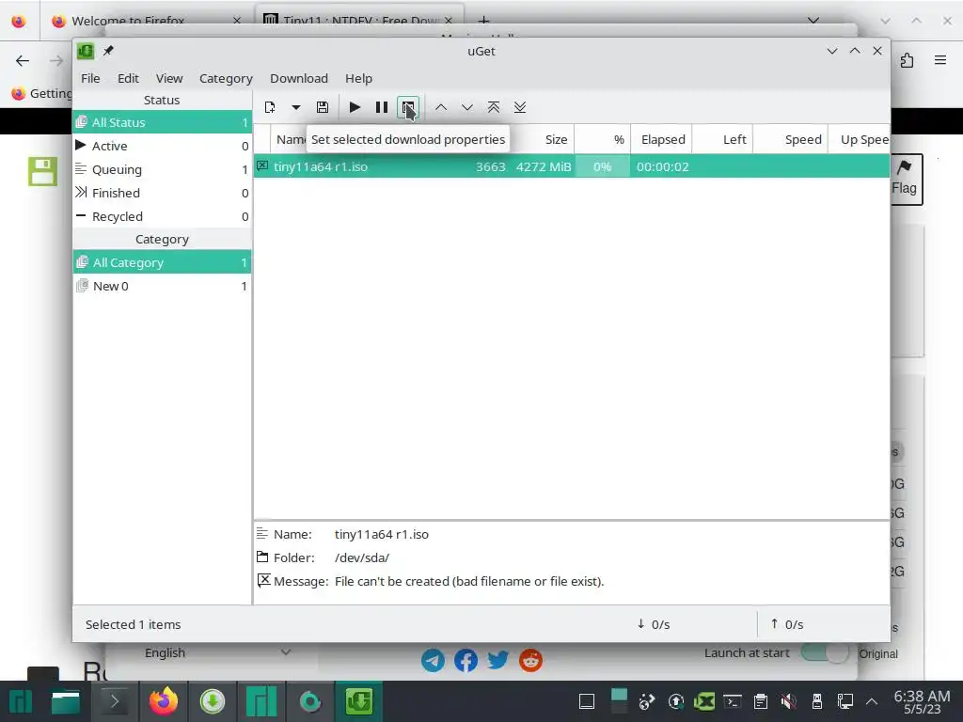Move selected download up one position

click(440, 107)
